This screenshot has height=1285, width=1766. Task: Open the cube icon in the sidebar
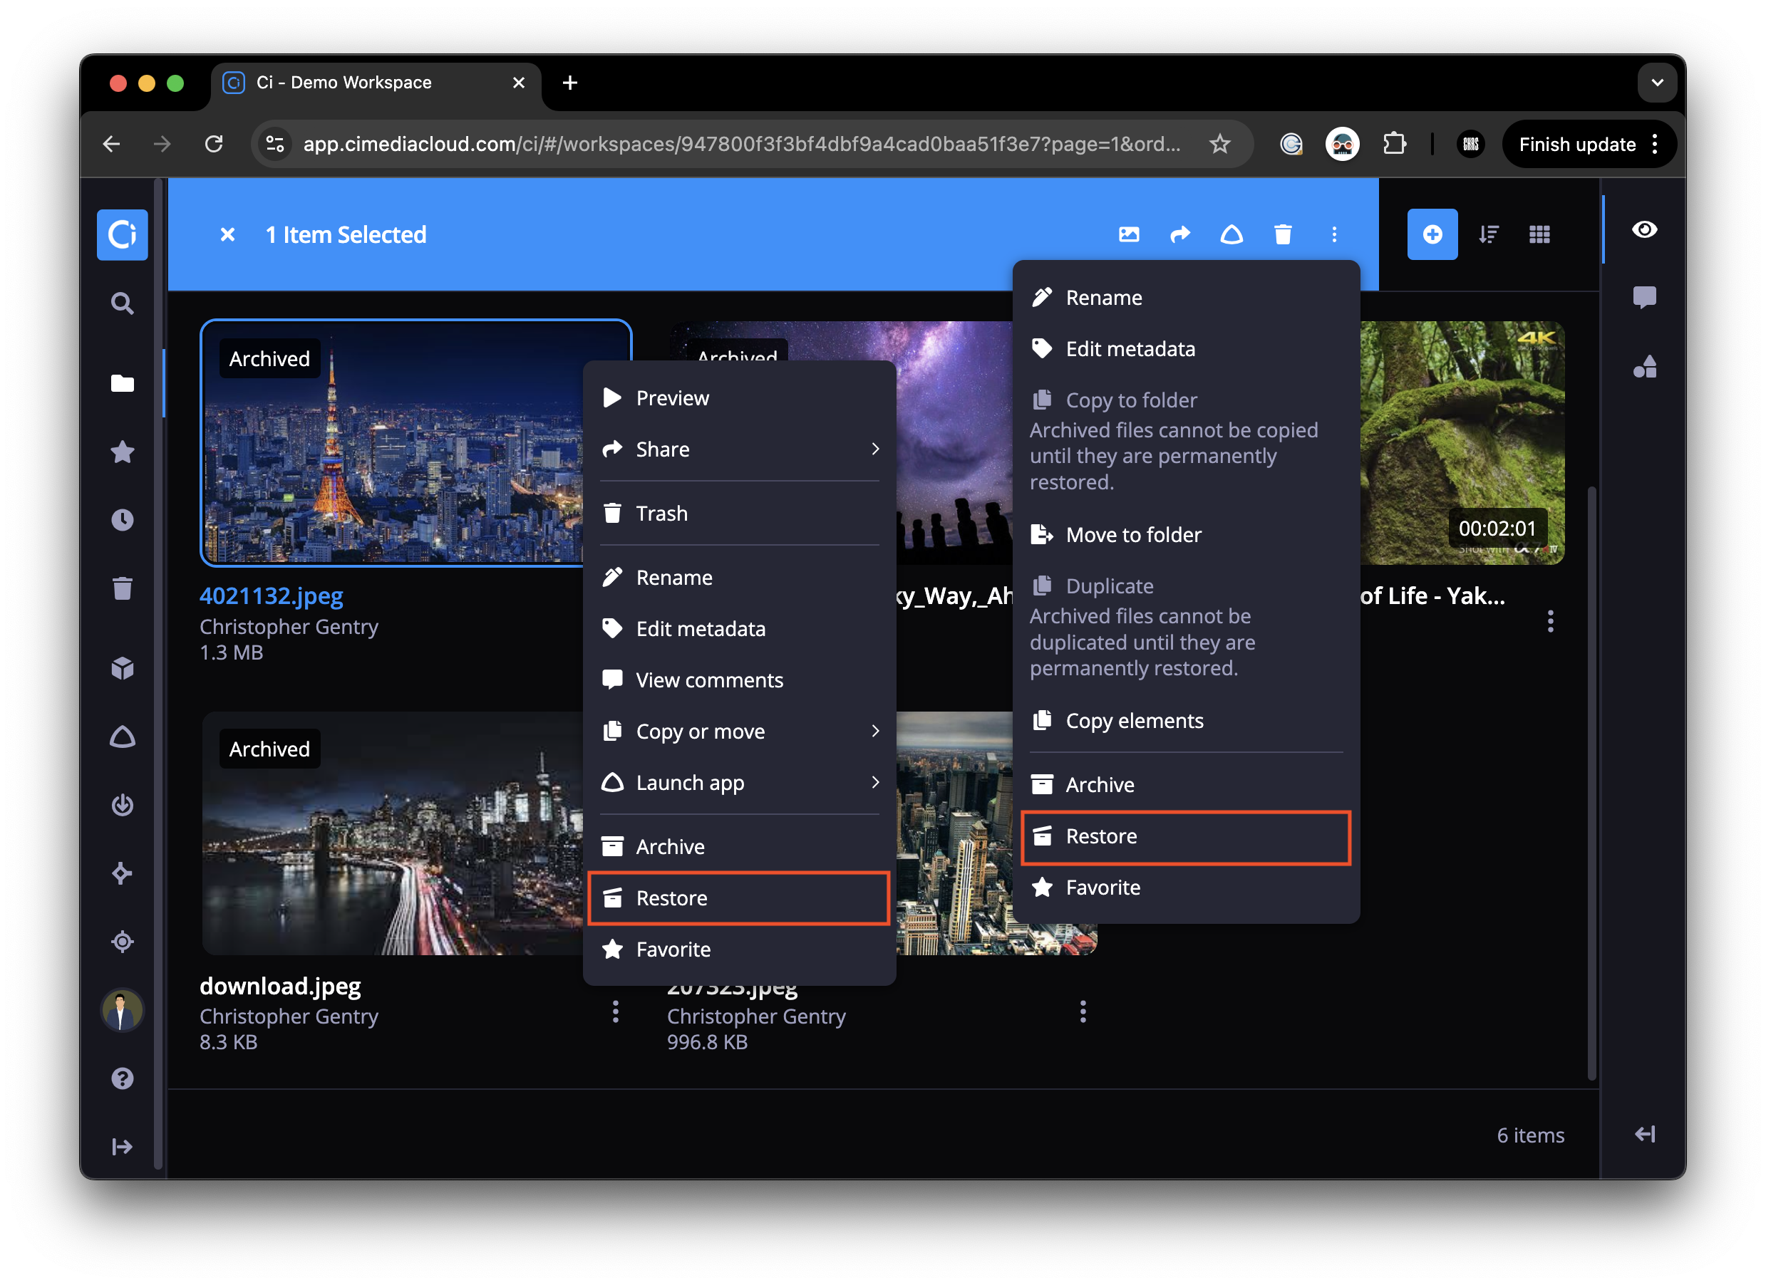click(123, 668)
